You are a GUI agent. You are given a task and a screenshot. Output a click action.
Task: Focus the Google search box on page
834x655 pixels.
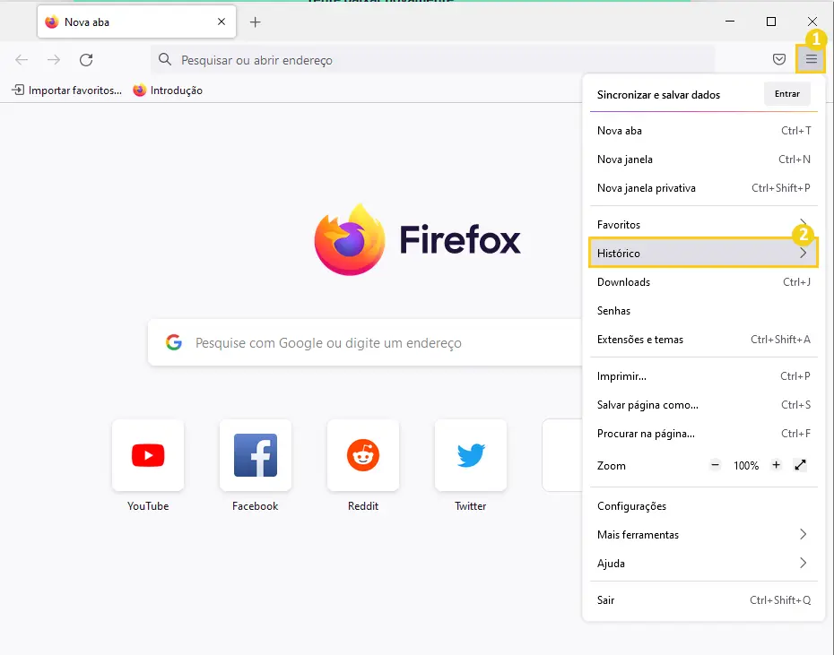point(365,342)
